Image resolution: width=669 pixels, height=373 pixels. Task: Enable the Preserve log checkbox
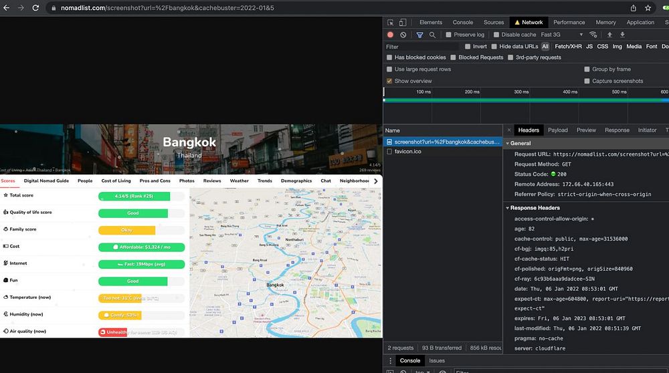[x=449, y=35]
